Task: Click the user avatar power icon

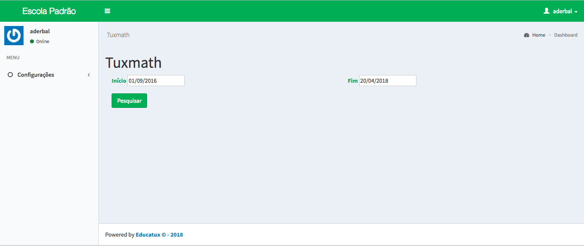Action: point(14,35)
